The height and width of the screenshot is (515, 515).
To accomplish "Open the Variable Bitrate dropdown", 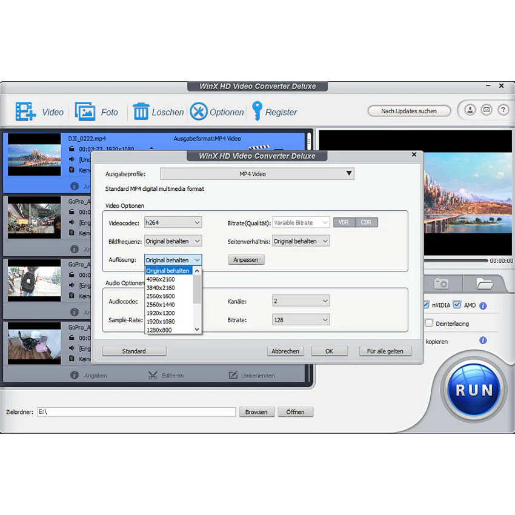I will tap(301, 222).
